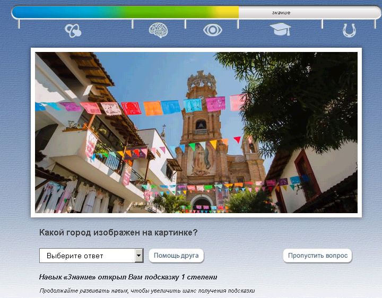
Task: Click the logic skill clover icon
Action: pyautogui.click(x=73, y=30)
